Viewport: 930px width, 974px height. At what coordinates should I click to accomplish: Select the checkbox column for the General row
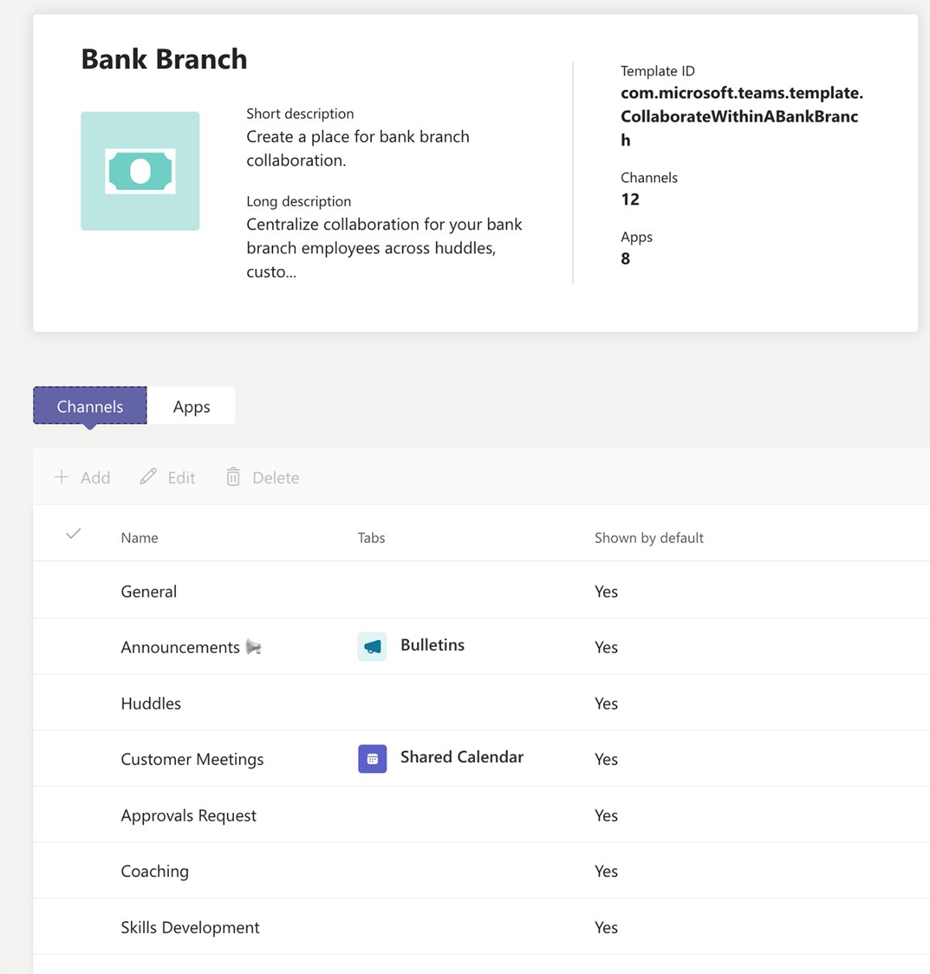click(x=73, y=591)
